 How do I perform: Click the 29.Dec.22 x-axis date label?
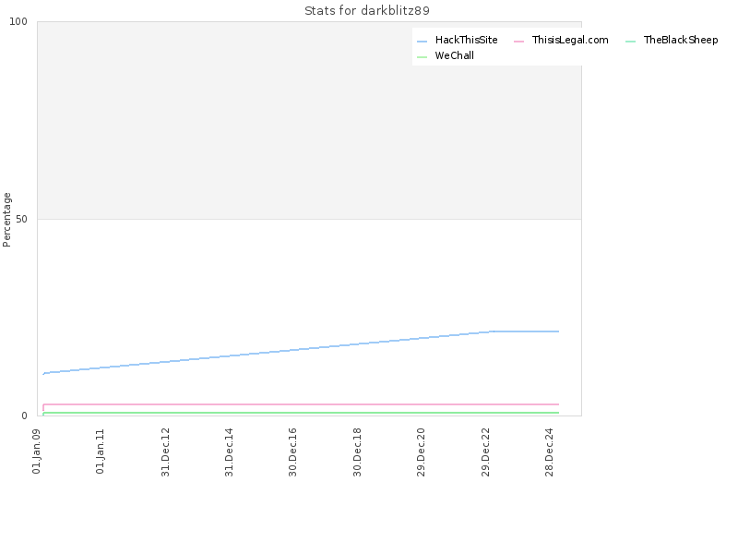485,452
